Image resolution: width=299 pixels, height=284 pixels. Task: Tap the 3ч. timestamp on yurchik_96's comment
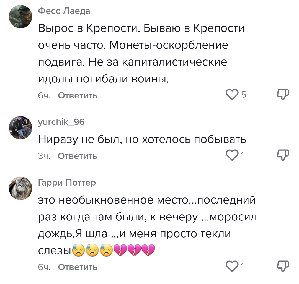pos(44,156)
